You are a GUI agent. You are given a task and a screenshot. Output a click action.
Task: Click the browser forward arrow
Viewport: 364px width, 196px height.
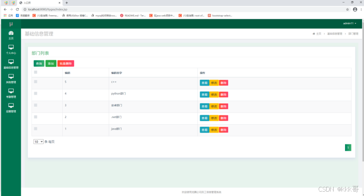tap(11, 9)
